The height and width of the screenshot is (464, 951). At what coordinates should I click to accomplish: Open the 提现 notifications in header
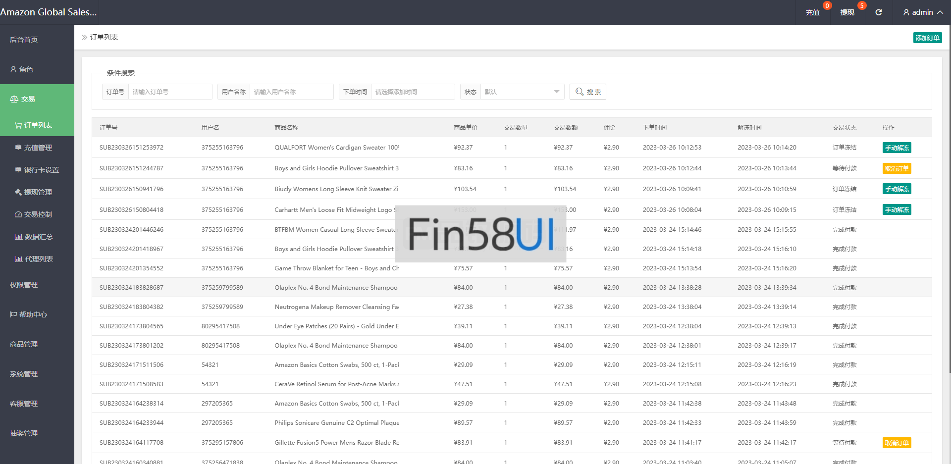[x=847, y=12]
